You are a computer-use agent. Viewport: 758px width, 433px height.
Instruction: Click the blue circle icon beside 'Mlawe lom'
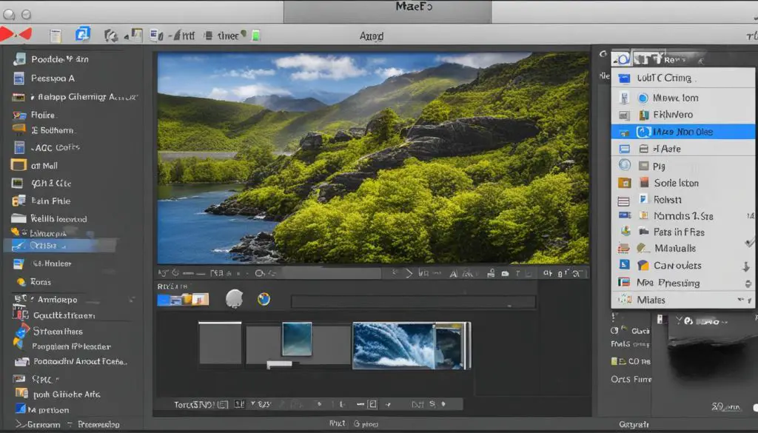tap(643, 98)
